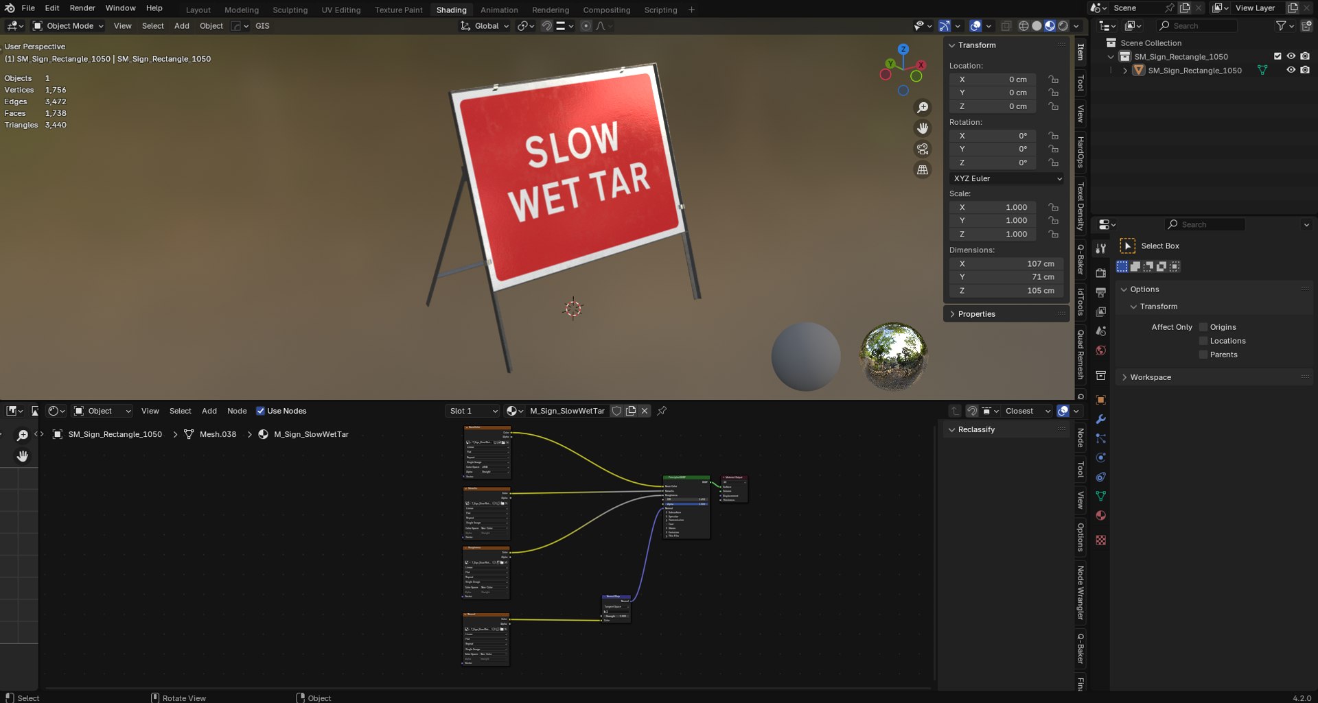Image resolution: width=1318 pixels, height=703 pixels.
Task: Enable Affect Only Locations checkbox
Action: 1203,341
